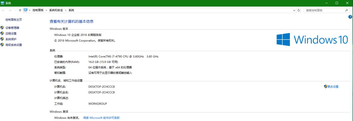Screen dimensions: 353x121
Task: Click shield icon beside 系统保护
Action: coord(2,39)
